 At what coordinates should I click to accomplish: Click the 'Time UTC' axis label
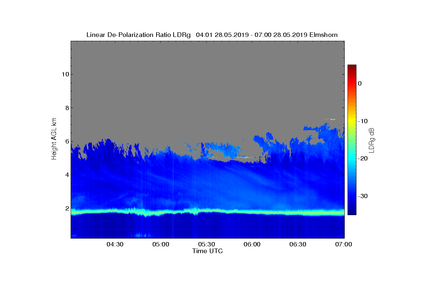[208, 251]
